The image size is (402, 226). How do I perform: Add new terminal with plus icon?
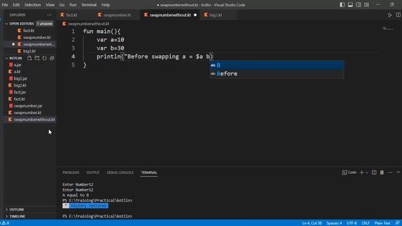(362, 173)
